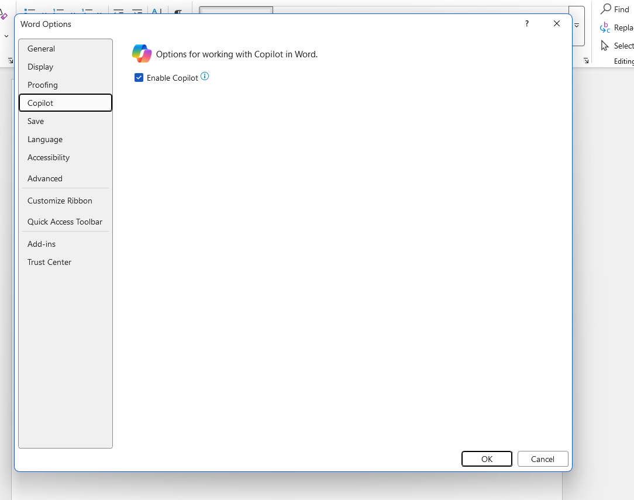Go to the Save options

click(x=65, y=121)
